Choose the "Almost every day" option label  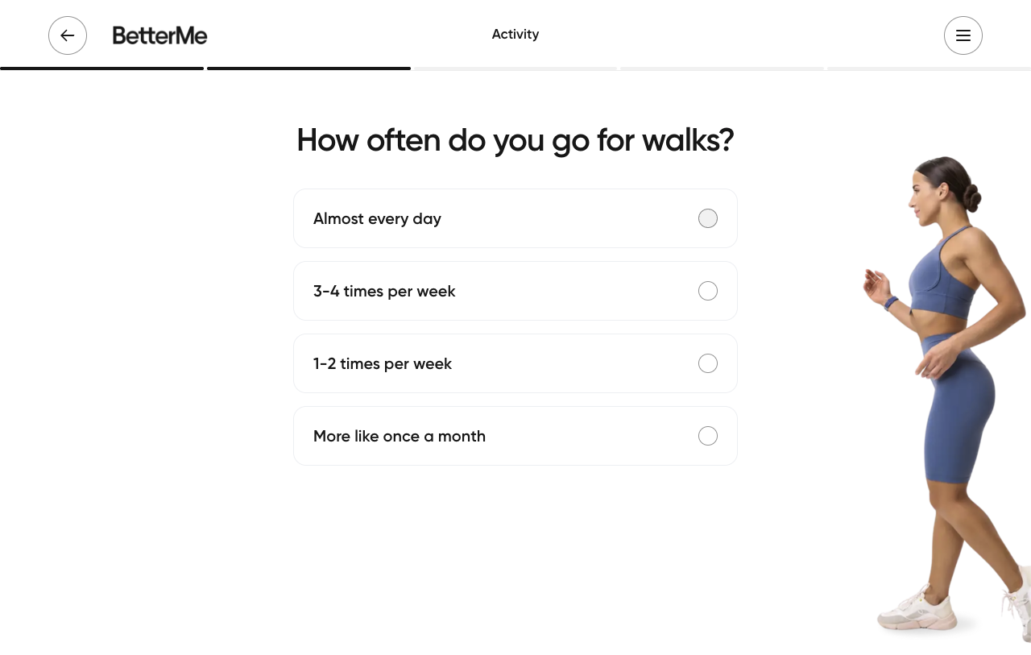click(377, 218)
